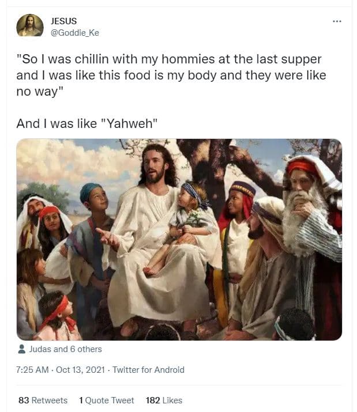Click the 7:25 AM Oct 13, 2021 timestamp

point(61,370)
